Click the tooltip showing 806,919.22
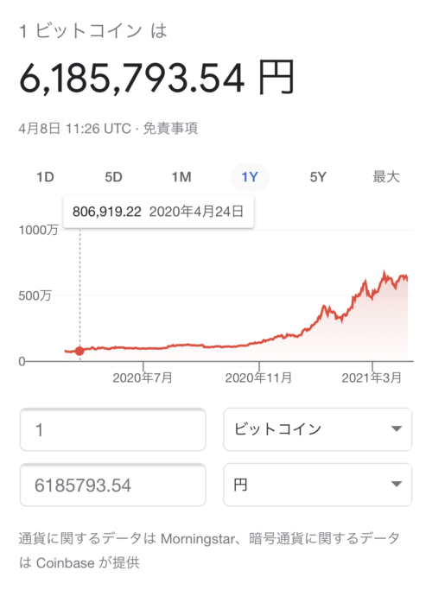Screen dimensions: 432x590 [158, 212]
